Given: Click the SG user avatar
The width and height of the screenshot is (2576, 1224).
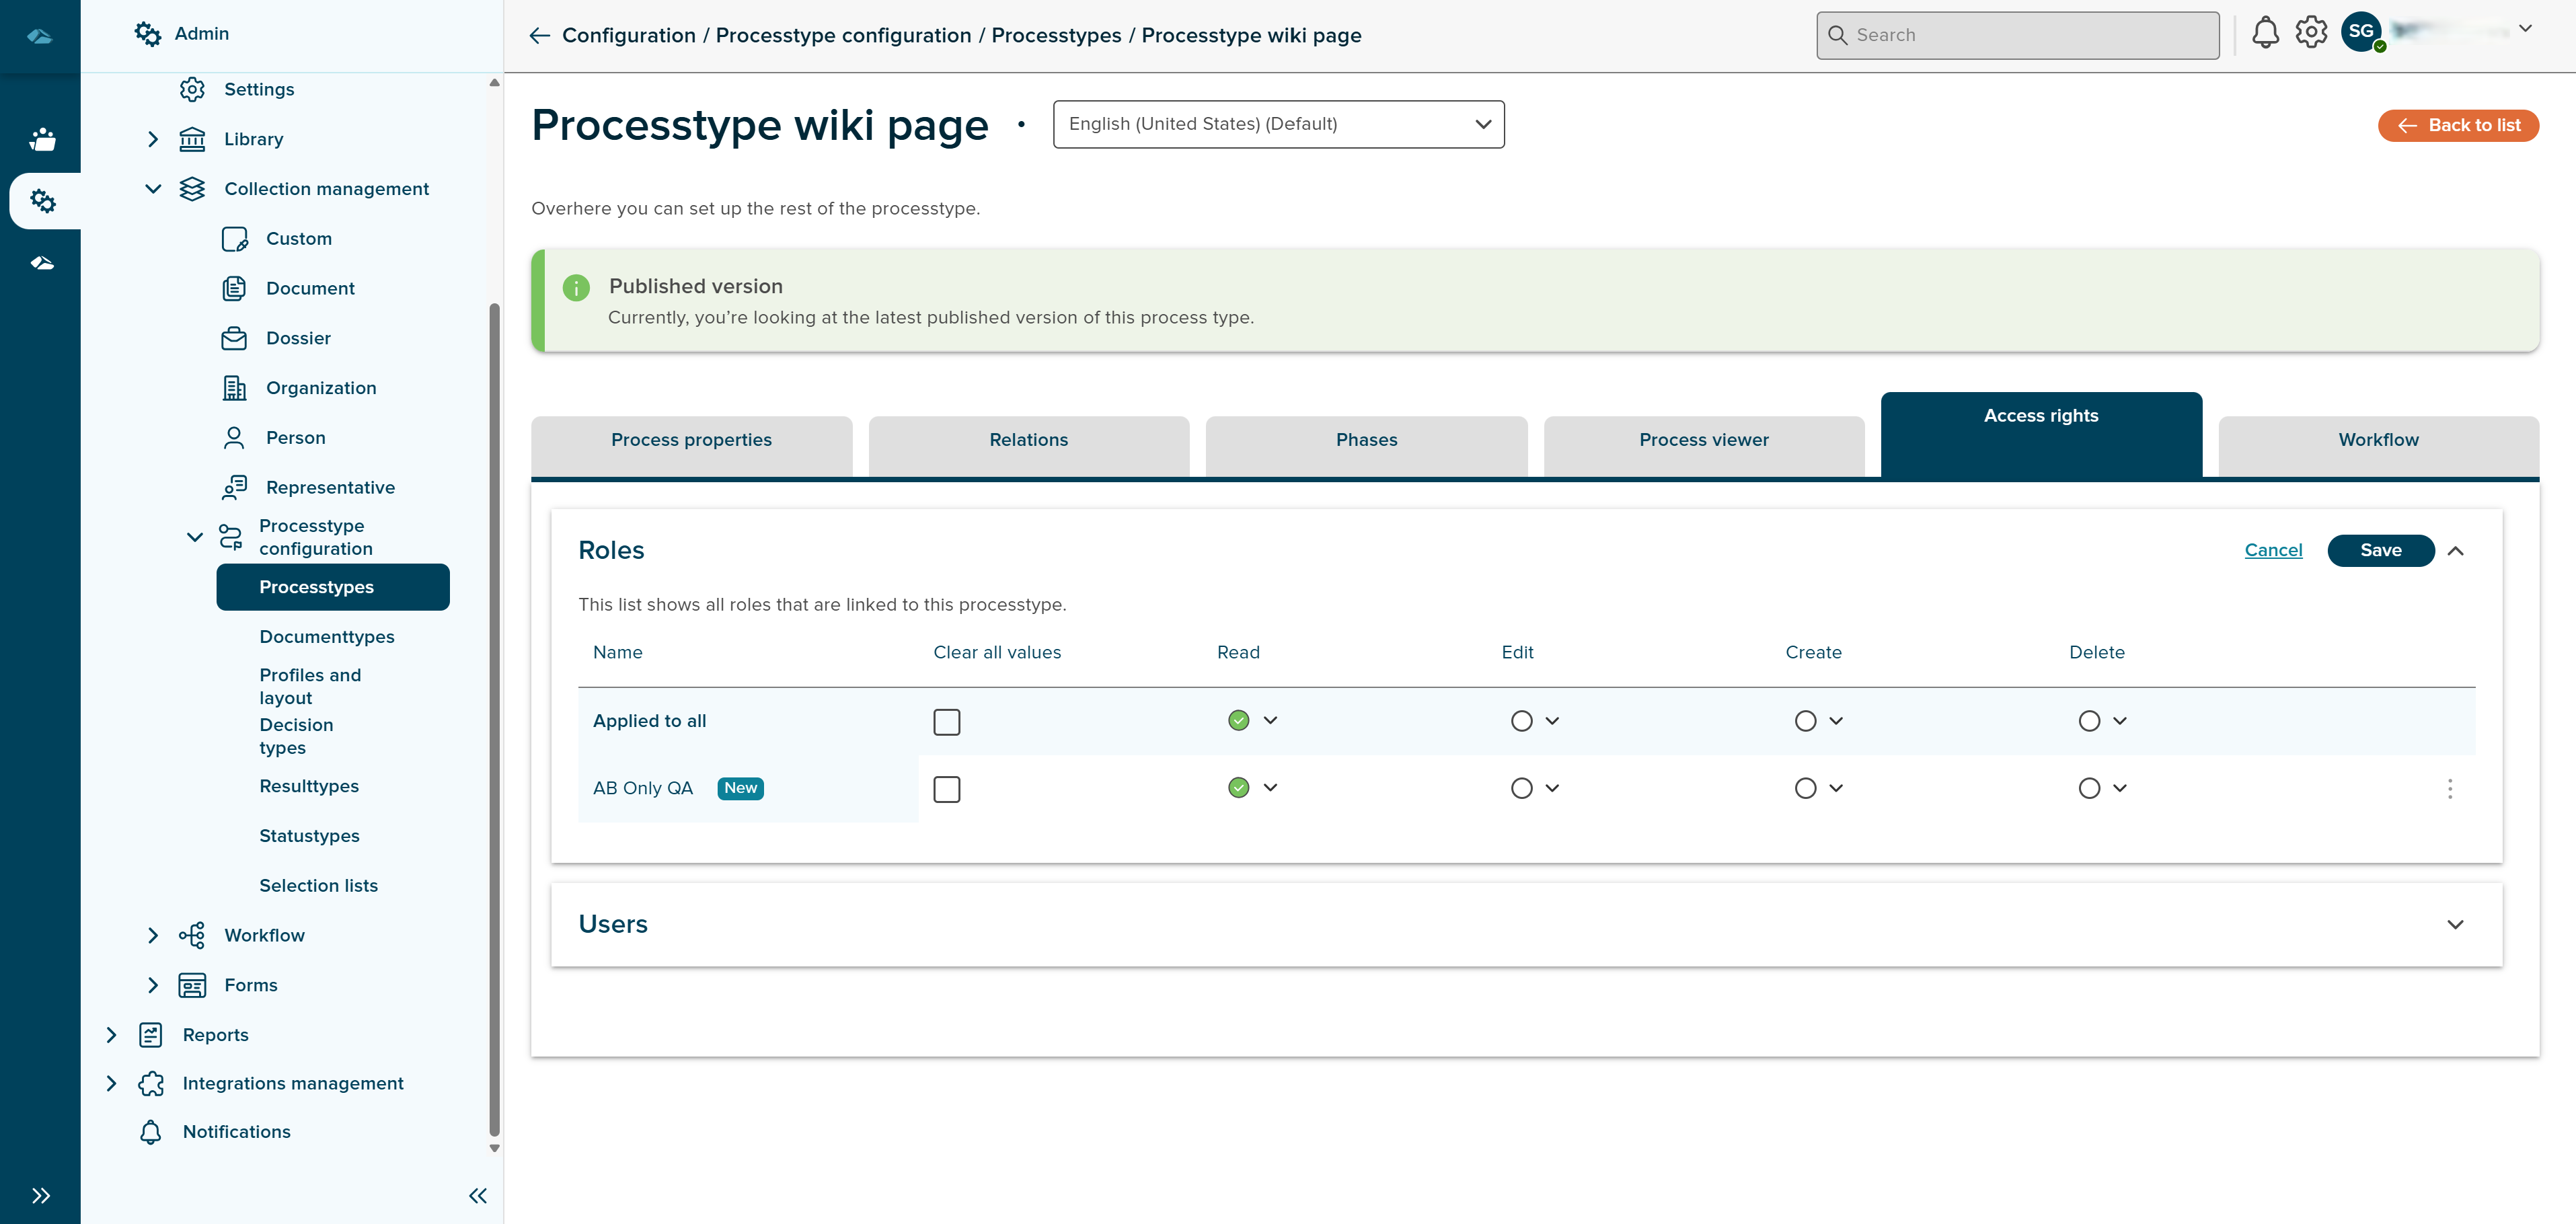Looking at the screenshot, I should 2361,32.
